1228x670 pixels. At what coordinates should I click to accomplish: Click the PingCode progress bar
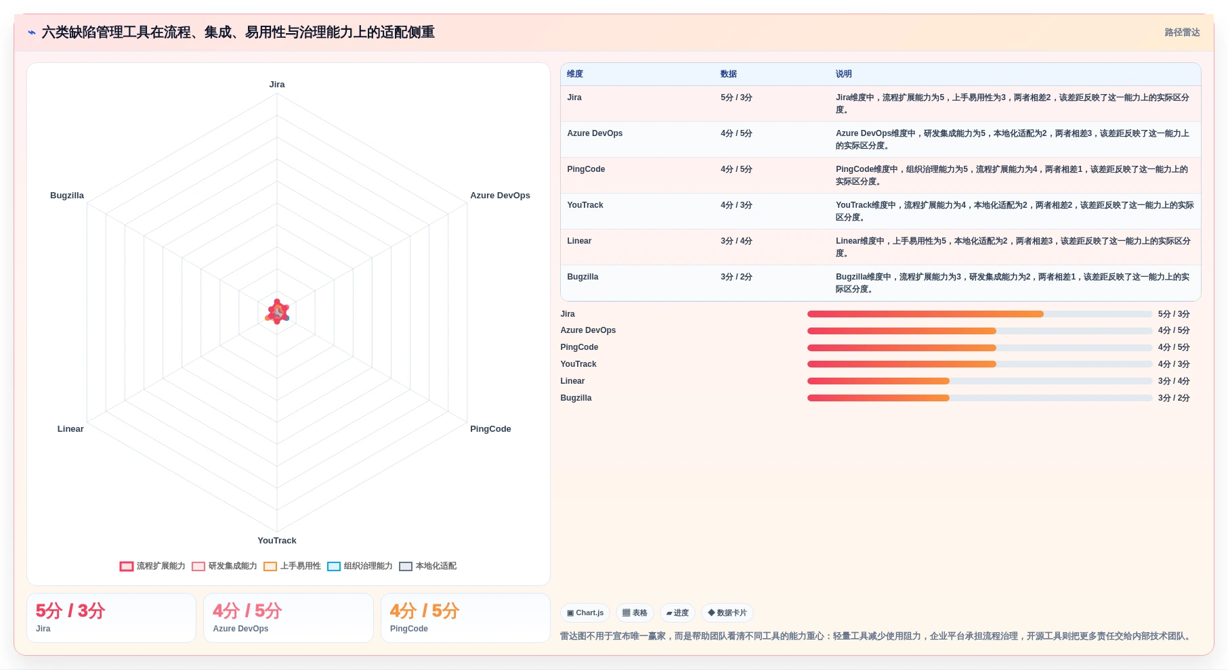[979, 348]
